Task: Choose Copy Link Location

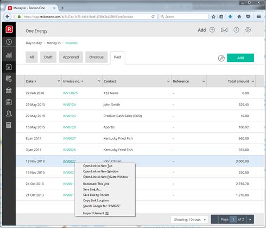Action: pos(105,200)
